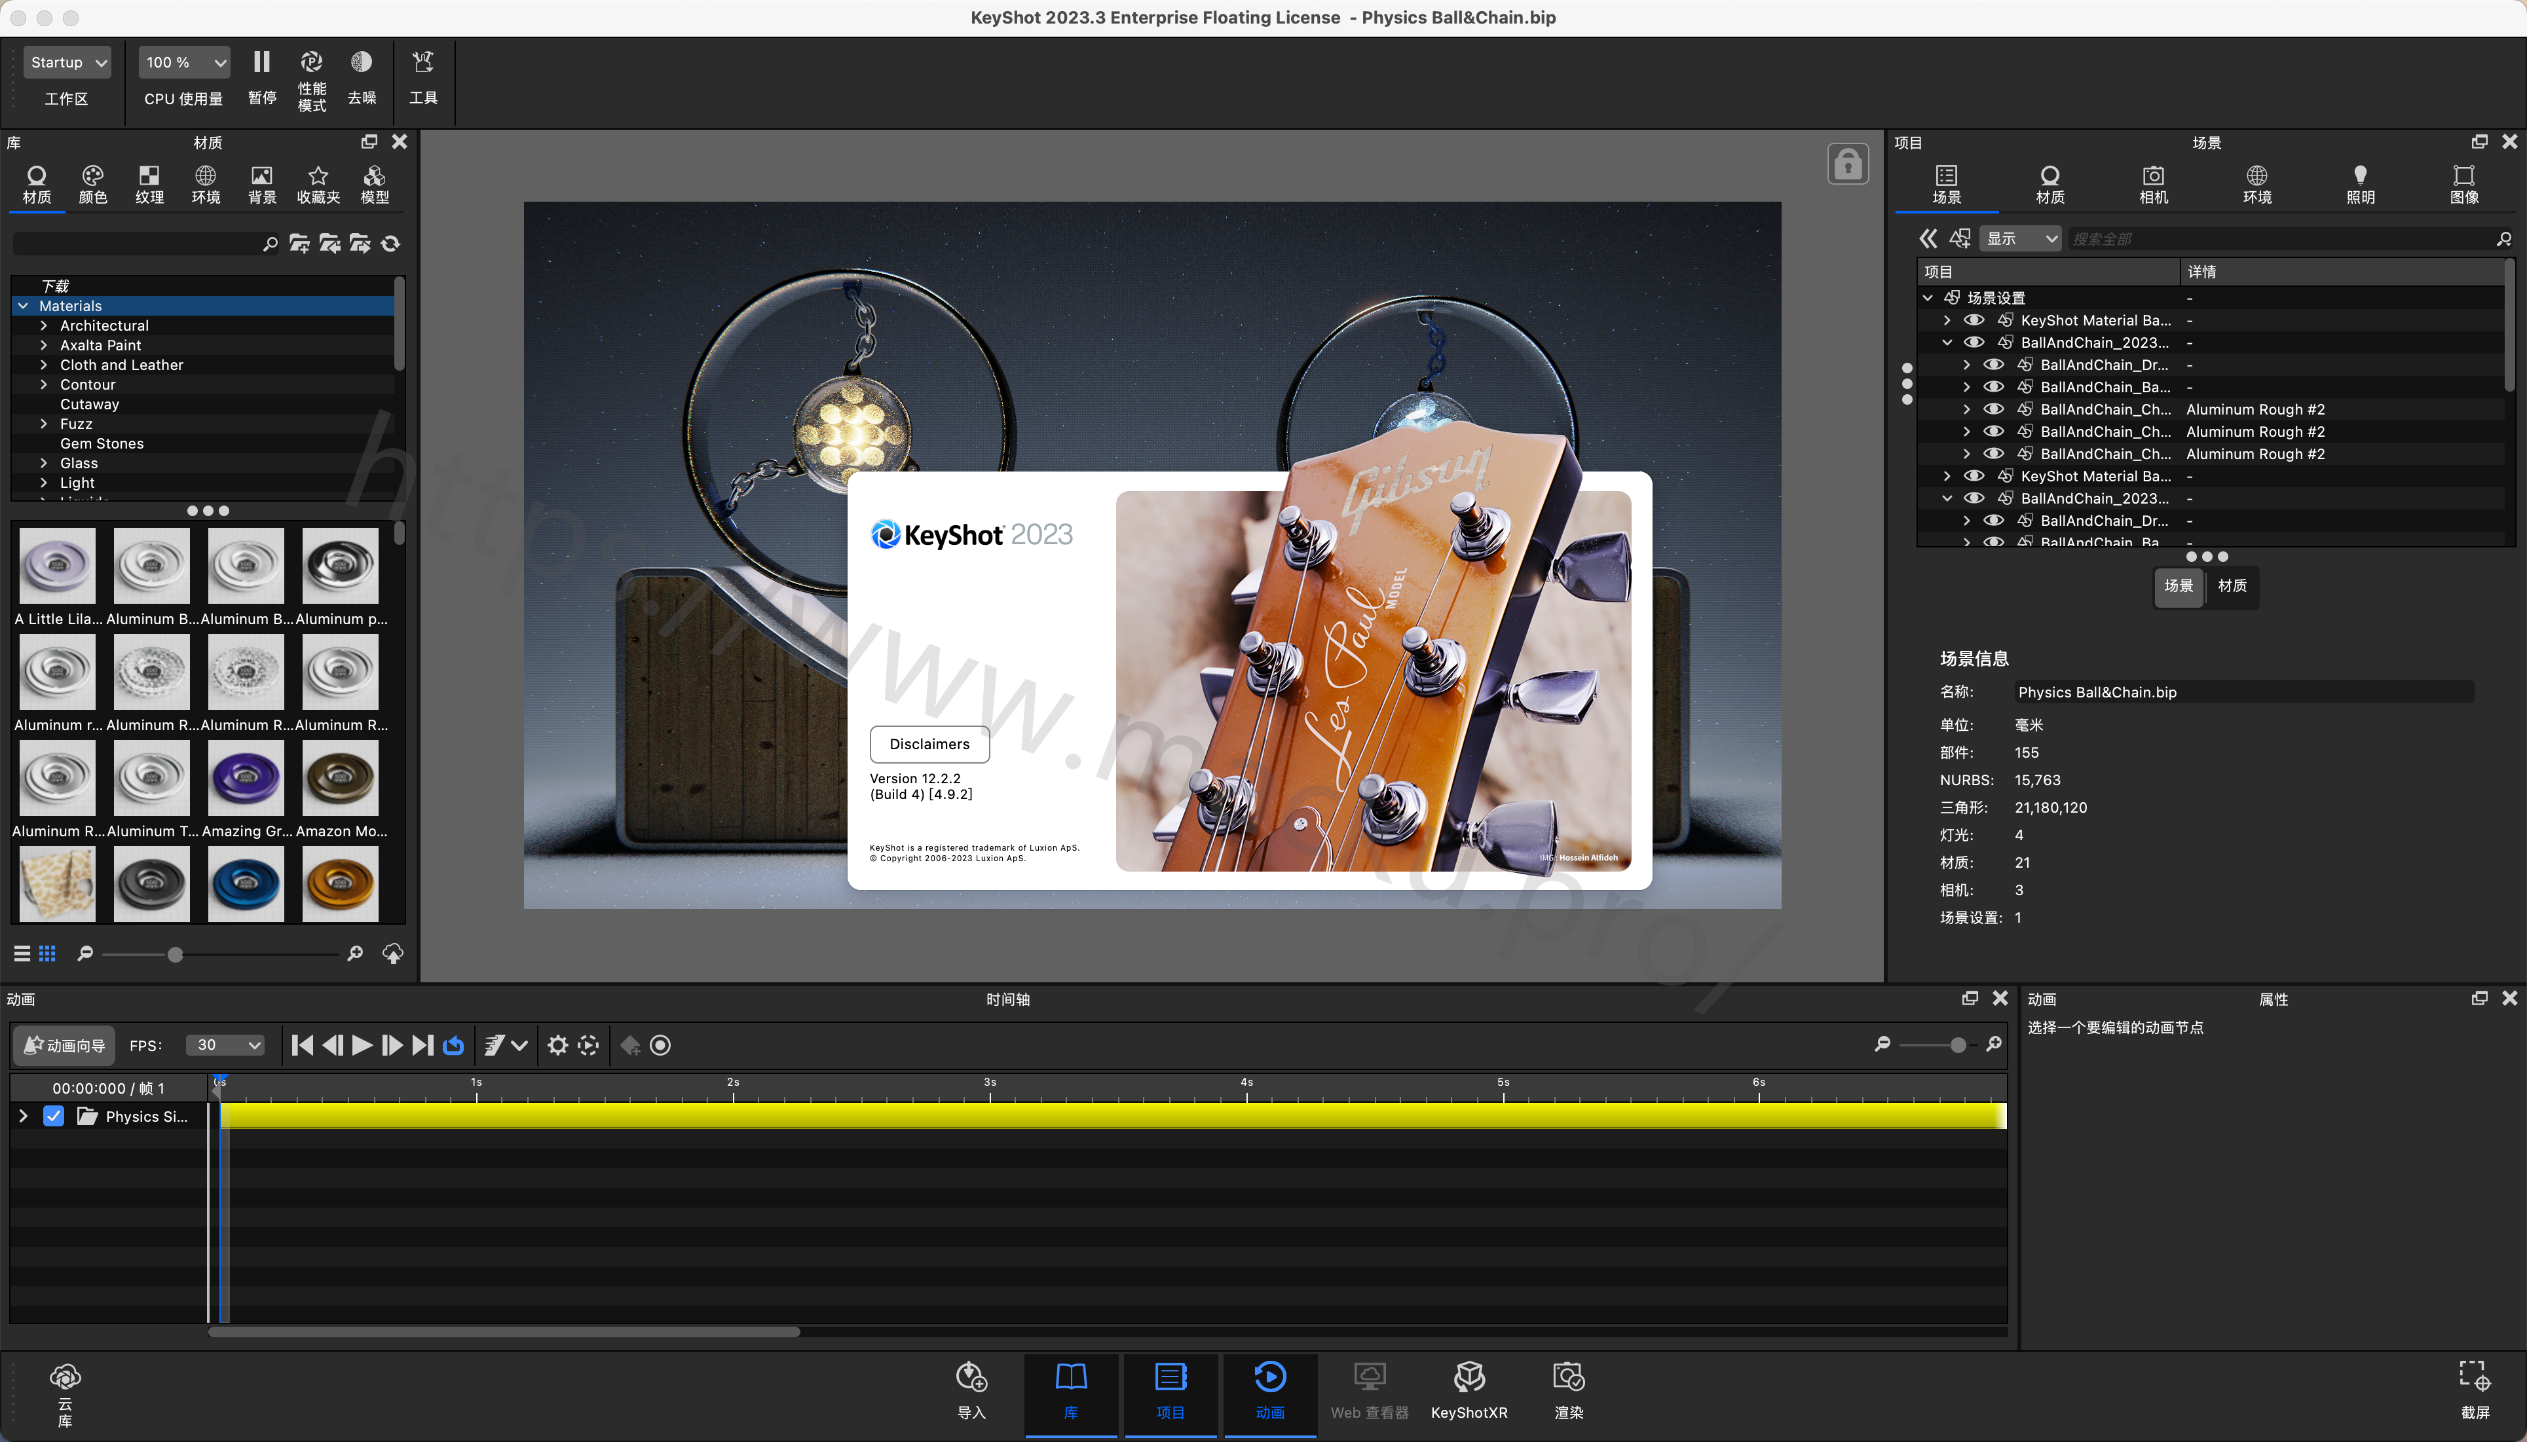This screenshot has width=2527, height=1442.
Task: Adjust library thumbnail size slider
Action: click(176, 955)
